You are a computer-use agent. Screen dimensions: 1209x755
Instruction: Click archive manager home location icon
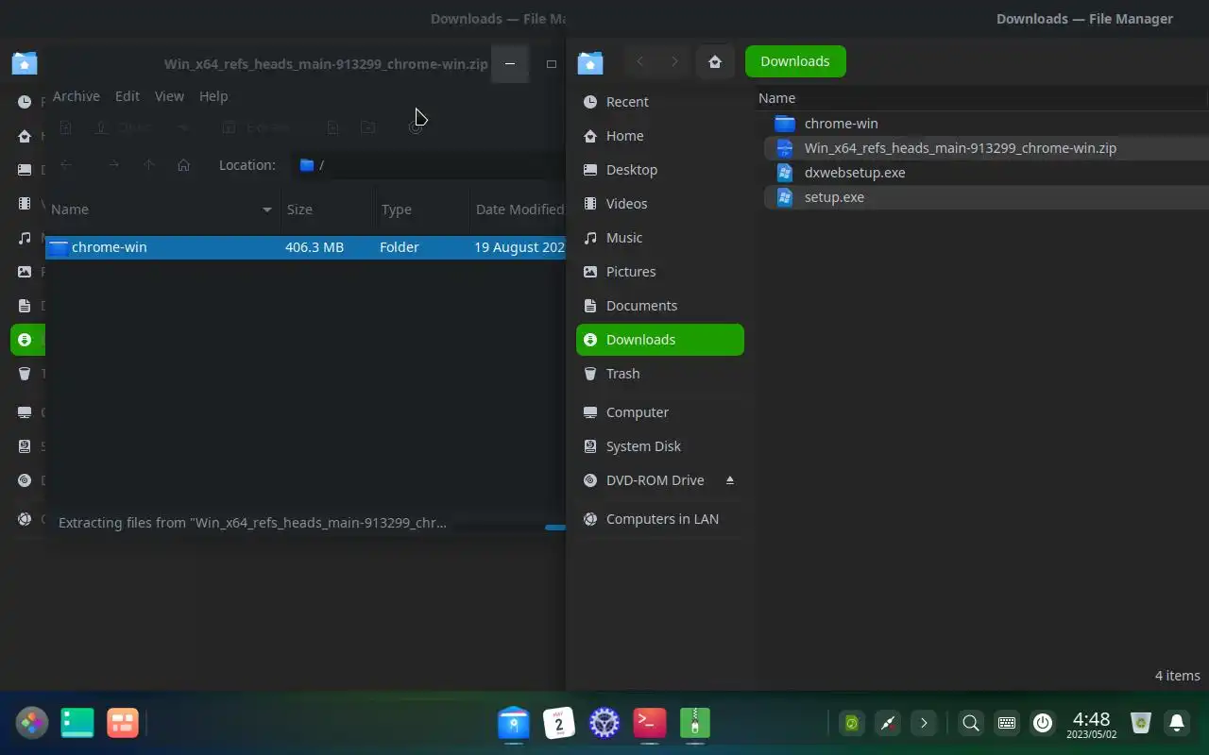184,165
